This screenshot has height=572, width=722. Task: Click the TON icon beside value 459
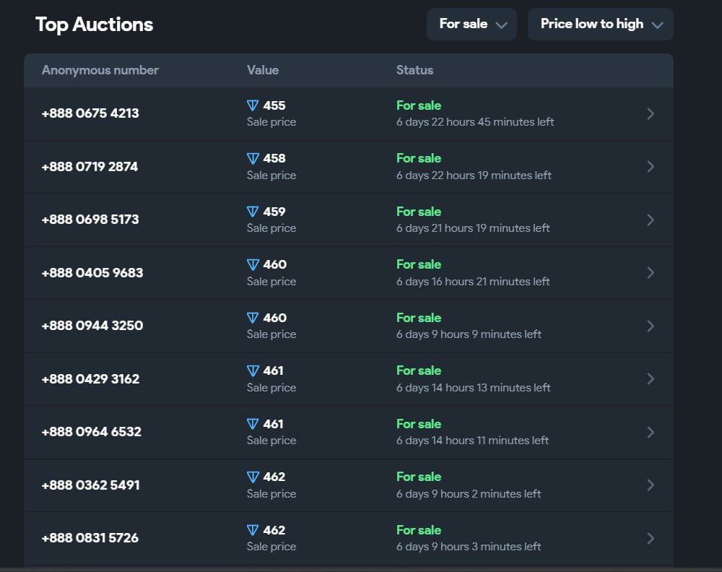tap(253, 212)
